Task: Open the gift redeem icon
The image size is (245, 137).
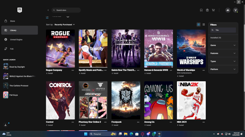Action: click(207, 10)
